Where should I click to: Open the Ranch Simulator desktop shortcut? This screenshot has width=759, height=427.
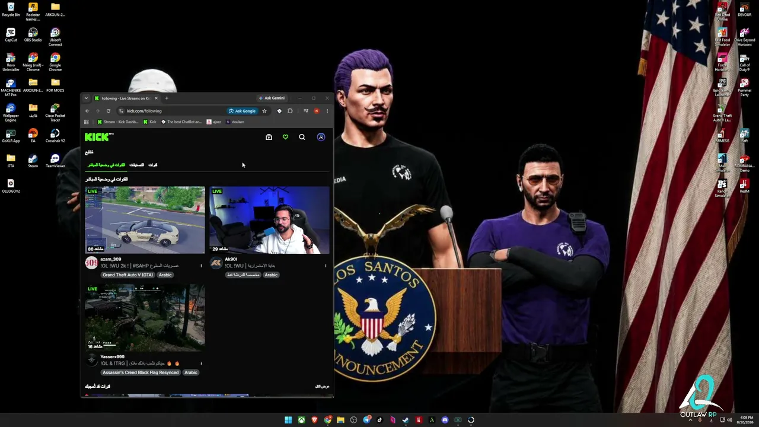pos(722,188)
